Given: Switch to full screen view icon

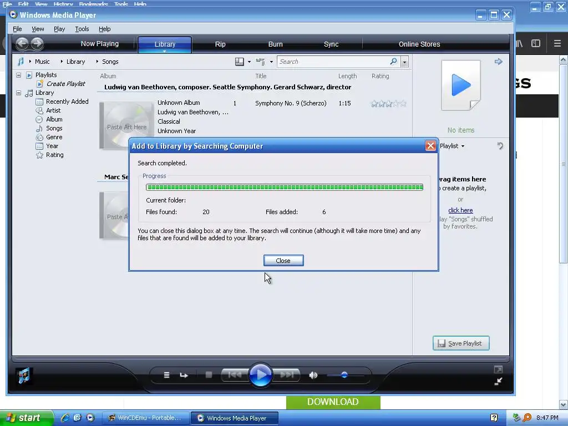Looking at the screenshot, I should (498, 369).
